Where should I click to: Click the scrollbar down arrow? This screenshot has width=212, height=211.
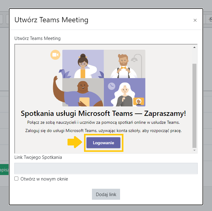194,150
